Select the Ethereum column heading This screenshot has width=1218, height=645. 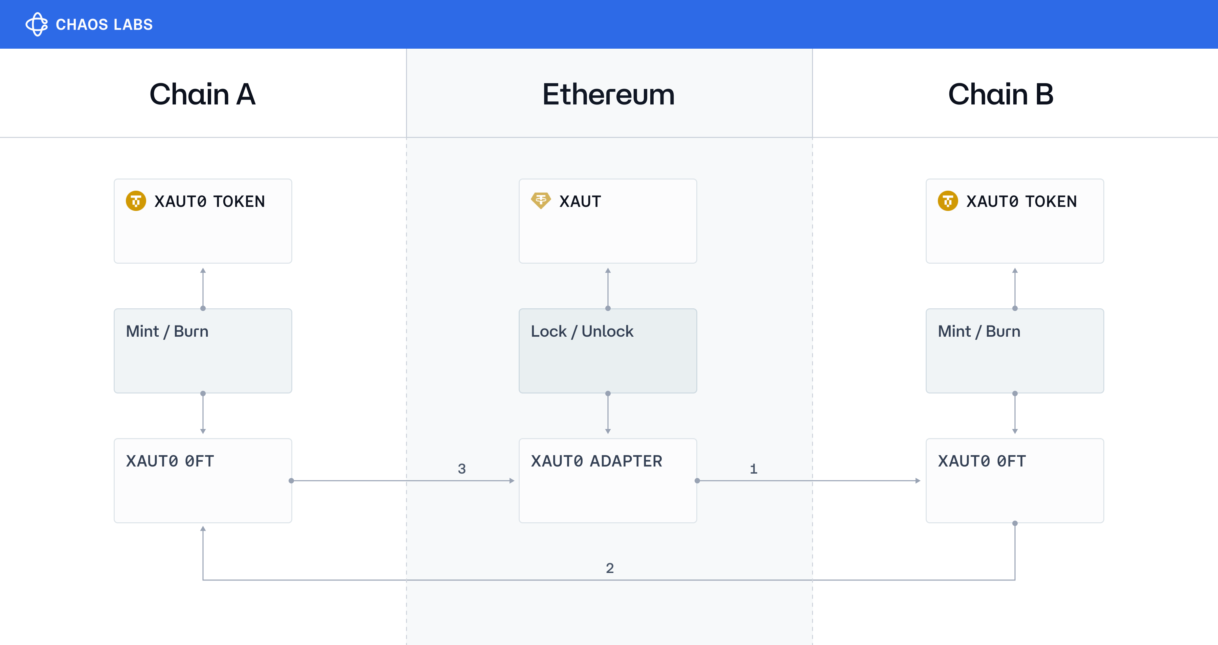608,94
